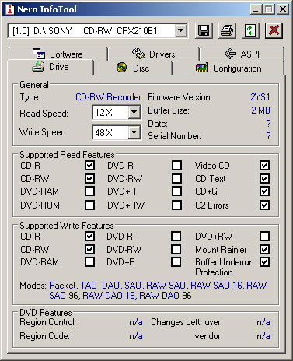Viewport: 293px width, 361px height.
Task: Toggle the Mount Rainier checkbox
Action: (264, 249)
